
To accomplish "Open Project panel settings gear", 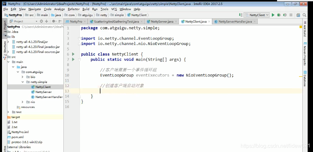I will (54, 21).
